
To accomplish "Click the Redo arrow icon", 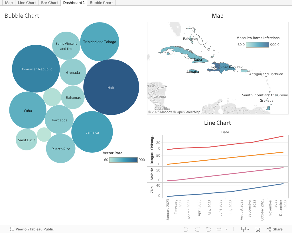I will pos(197,229).
